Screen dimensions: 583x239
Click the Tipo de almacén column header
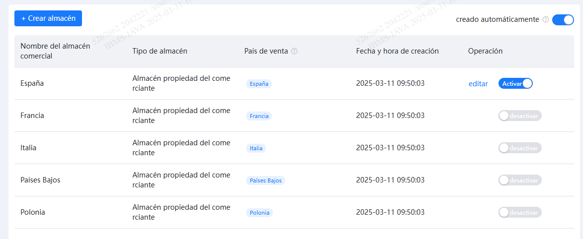coord(160,51)
